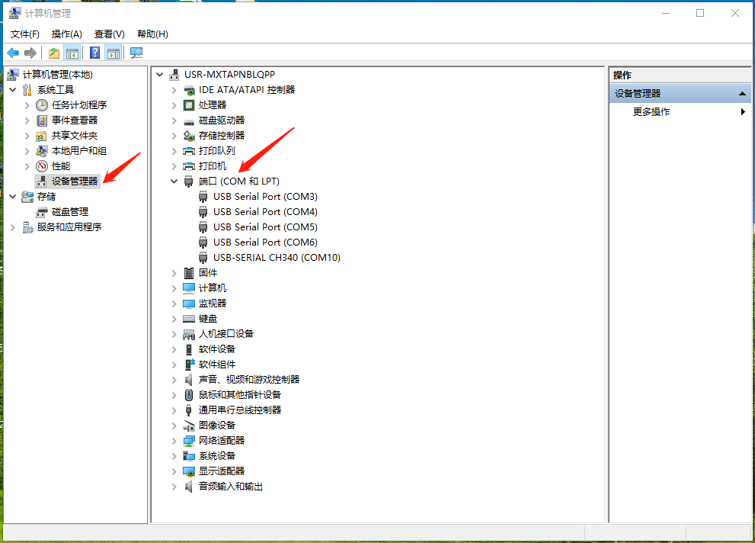Screen dimensions: 755x543
Task: Collapse the 设备管理器 section in the Actions pane
Action: pos(742,94)
